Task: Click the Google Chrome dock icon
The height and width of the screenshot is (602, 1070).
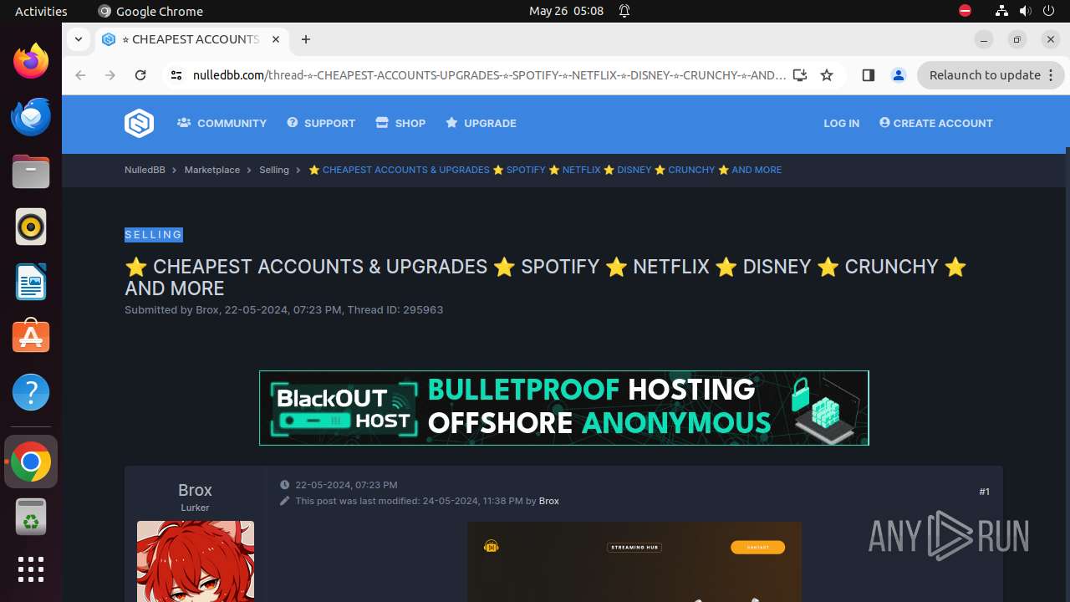Action: tap(31, 462)
